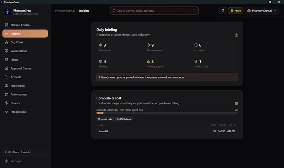
Task: Click the '10 model calls' chip
Action: [105, 119]
